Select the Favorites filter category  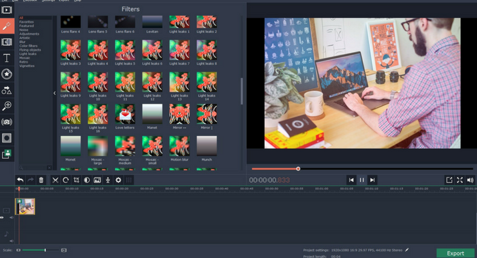pos(26,22)
